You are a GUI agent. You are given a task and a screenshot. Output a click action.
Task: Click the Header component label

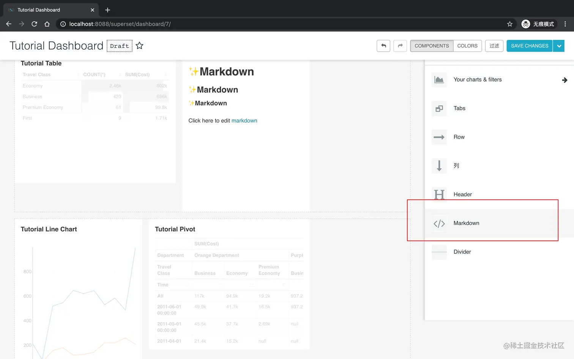[x=462, y=195]
